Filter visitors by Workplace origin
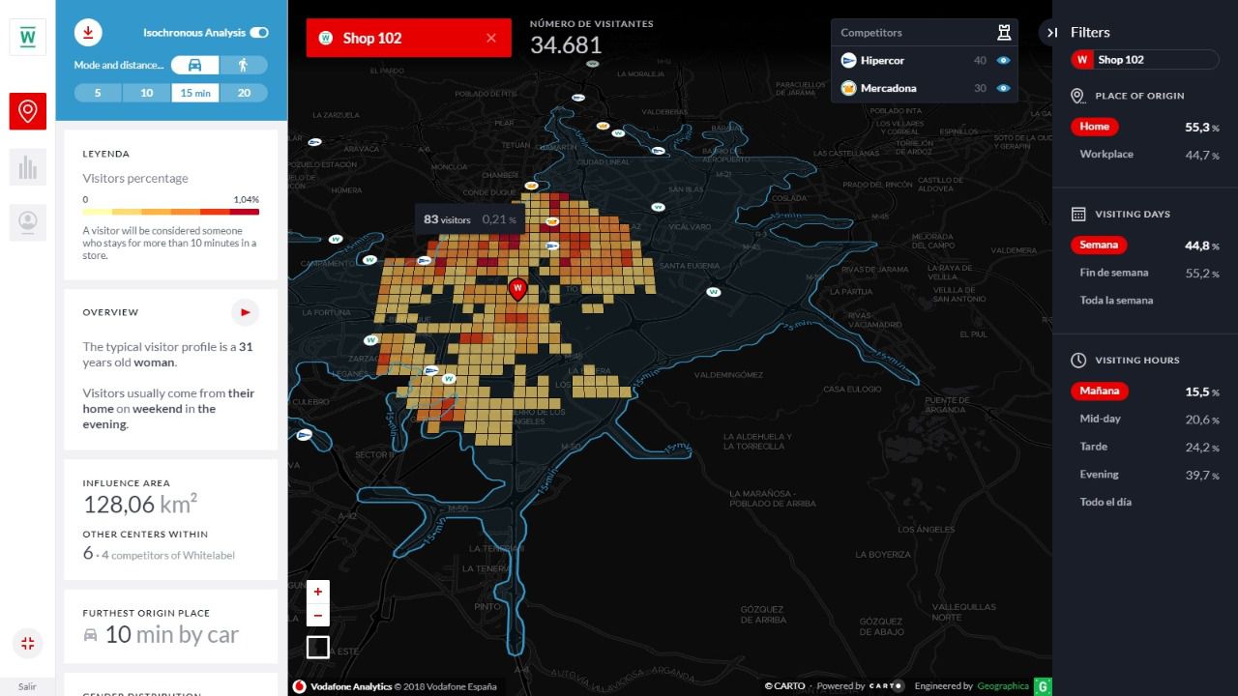This screenshot has width=1238, height=696. 1106,155
